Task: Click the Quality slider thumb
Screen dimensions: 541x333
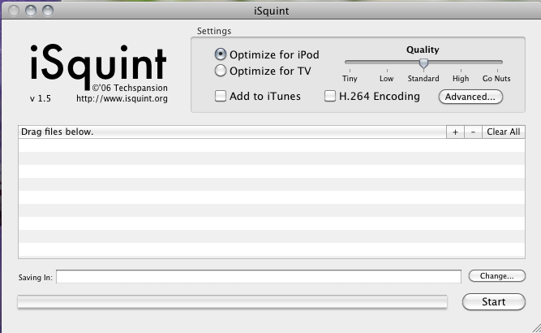Action: pyautogui.click(x=423, y=63)
